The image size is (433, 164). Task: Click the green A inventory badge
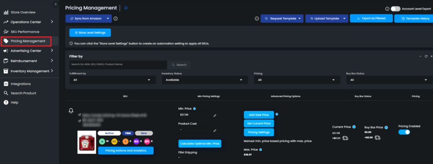coord(102,141)
